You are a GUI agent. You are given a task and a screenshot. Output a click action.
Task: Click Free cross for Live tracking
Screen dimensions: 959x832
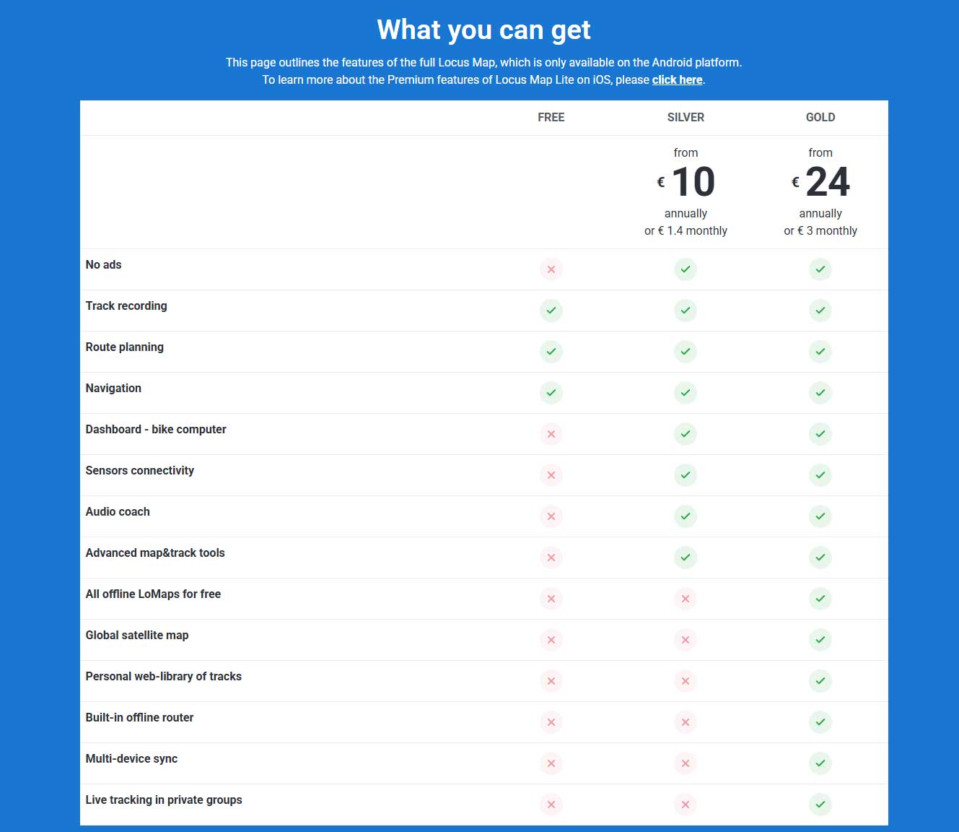(551, 805)
